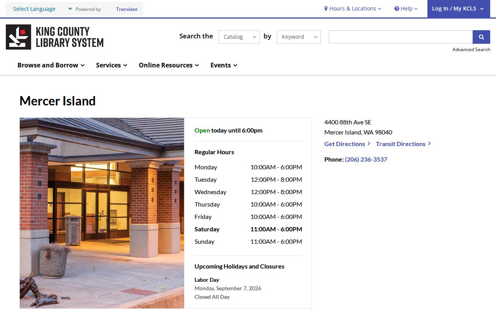Image resolution: width=496 pixels, height=310 pixels.
Task: Click the location pin icon beside Hours & Locations
Action: 326,9
